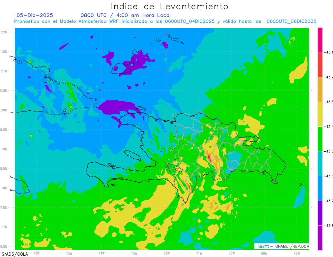
Task: Select the red colorbar segment above -43.2
Action: (x=320, y=64)
